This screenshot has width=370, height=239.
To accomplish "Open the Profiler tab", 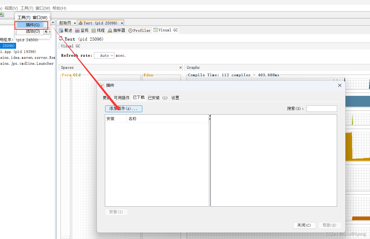I will click(139, 31).
